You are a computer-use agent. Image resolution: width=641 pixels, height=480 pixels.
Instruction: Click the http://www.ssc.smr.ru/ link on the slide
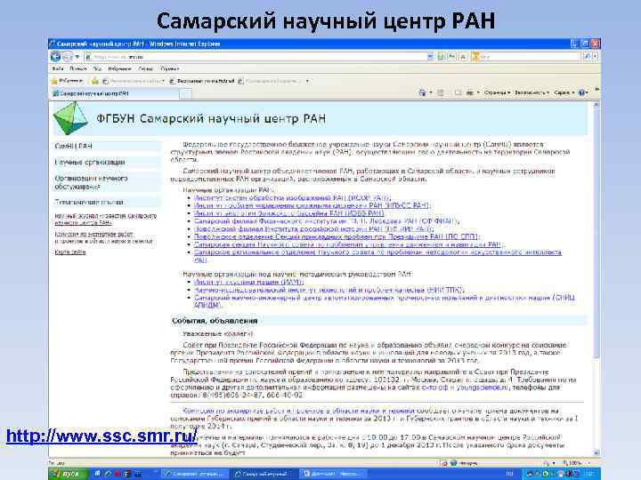101,436
